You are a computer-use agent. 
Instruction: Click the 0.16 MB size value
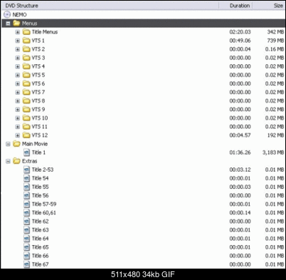275,49
